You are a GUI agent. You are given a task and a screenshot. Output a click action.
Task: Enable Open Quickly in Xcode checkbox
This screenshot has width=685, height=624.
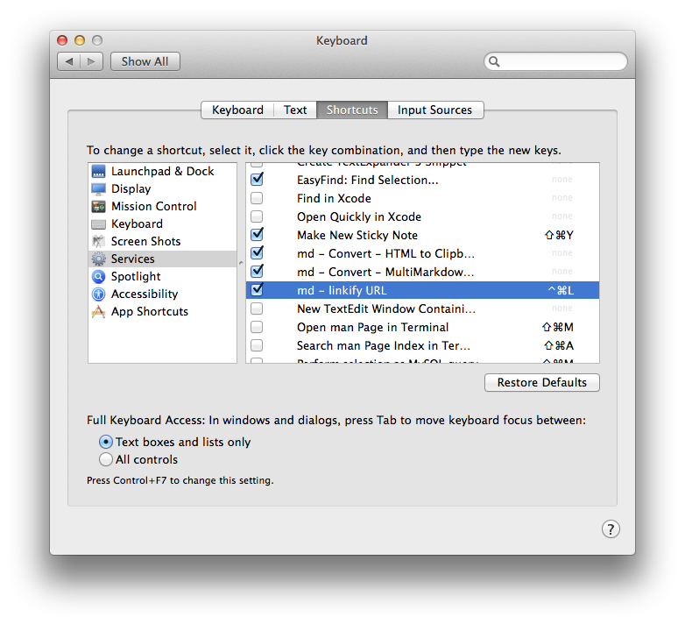257,216
